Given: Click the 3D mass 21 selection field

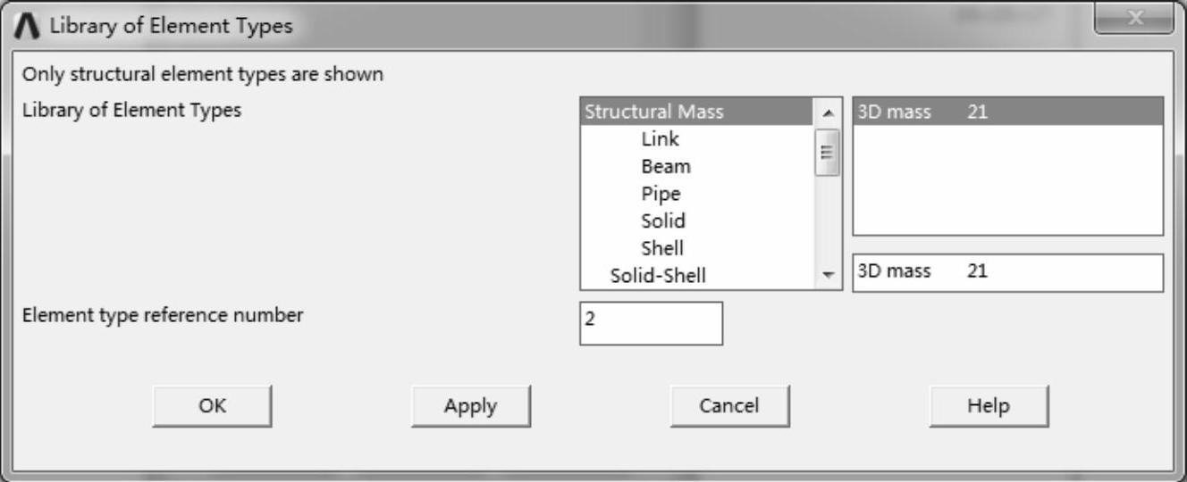Looking at the screenshot, I should (x=1007, y=272).
